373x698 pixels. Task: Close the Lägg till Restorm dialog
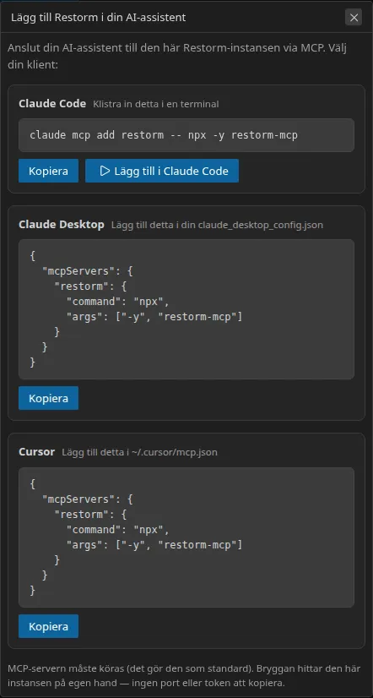[x=354, y=18]
